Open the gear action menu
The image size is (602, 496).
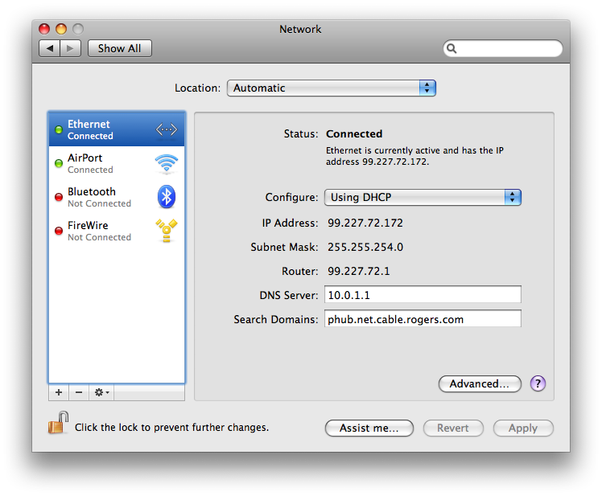tap(101, 392)
